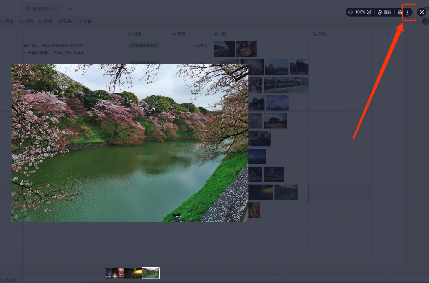This screenshot has height=283, width=429.
Task: Zoom in with the plus magnifier icon
Action: pos(369,12)
